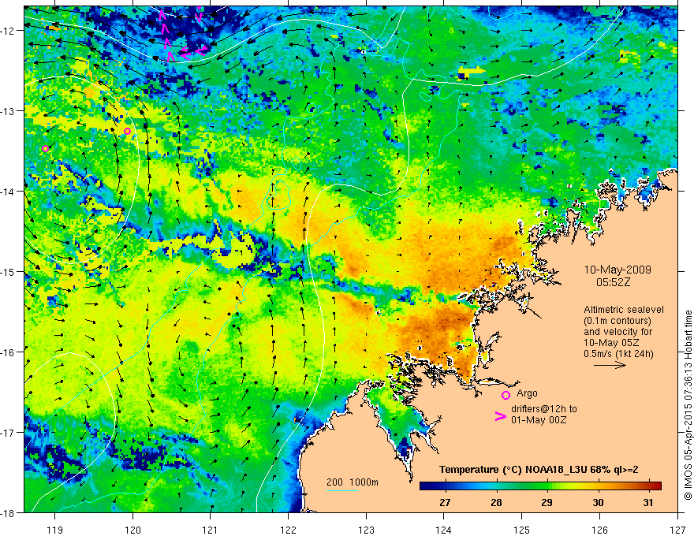Click the 0.5m/s velocity scale arrow
Viewport: 694px width, 536px height.
pyautogui.click(x=610, y=365)
